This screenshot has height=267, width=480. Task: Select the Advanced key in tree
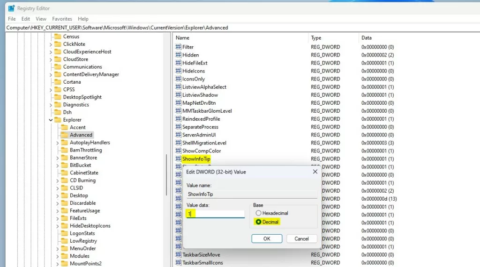coord(81,135)
